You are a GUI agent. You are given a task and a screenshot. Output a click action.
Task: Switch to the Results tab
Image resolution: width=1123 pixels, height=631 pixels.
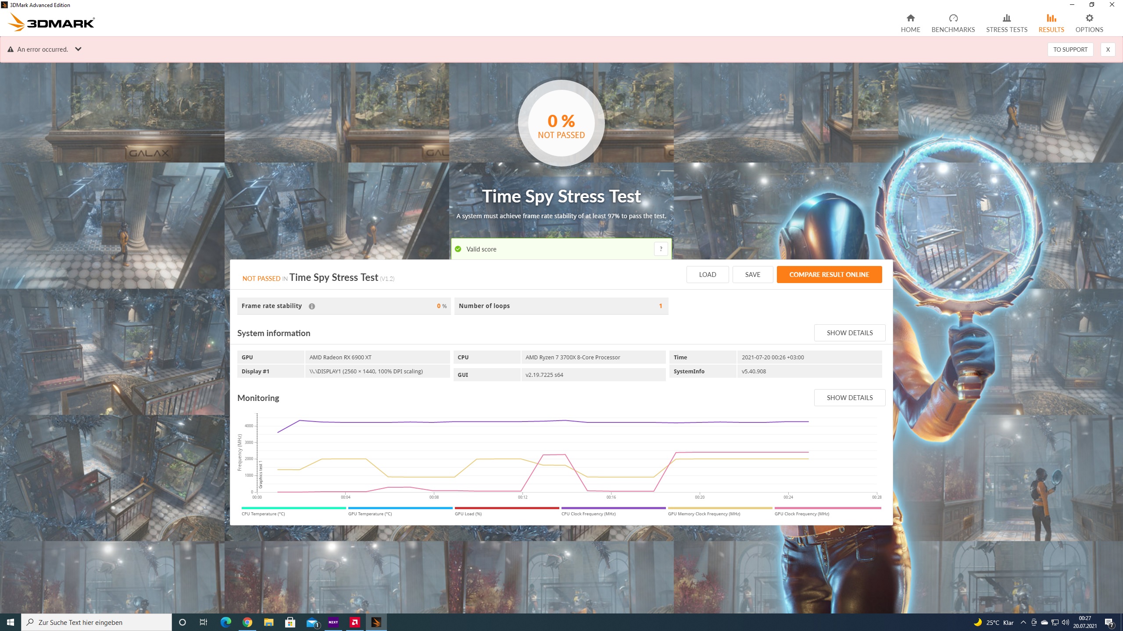point(1051,23)
